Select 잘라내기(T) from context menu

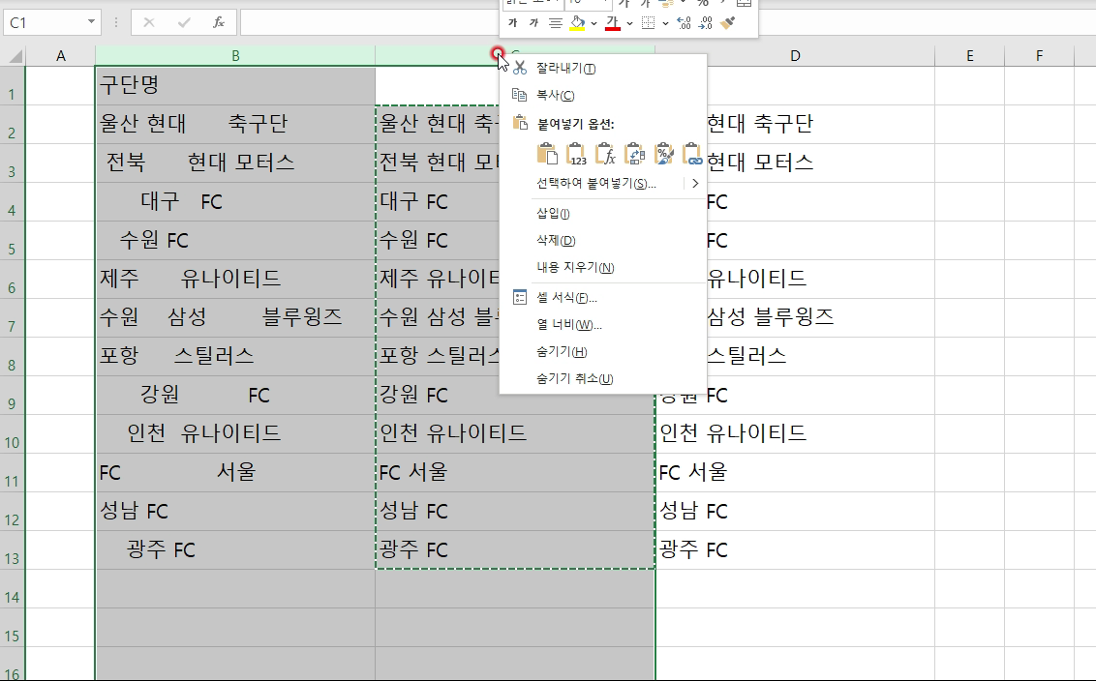(x=565, y=69)
